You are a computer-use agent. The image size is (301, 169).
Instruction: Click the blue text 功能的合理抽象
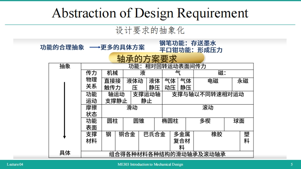[62, 47]
